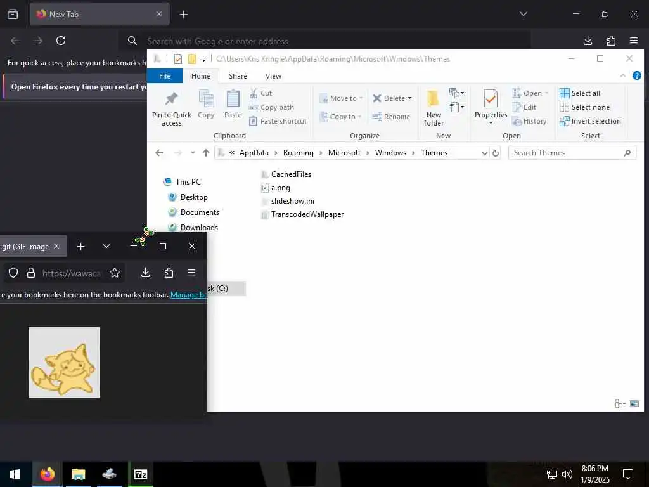This screenshot has width=649, height=487.
Task: Open the Move to dropdown
Action: click(x=340, y=98)
